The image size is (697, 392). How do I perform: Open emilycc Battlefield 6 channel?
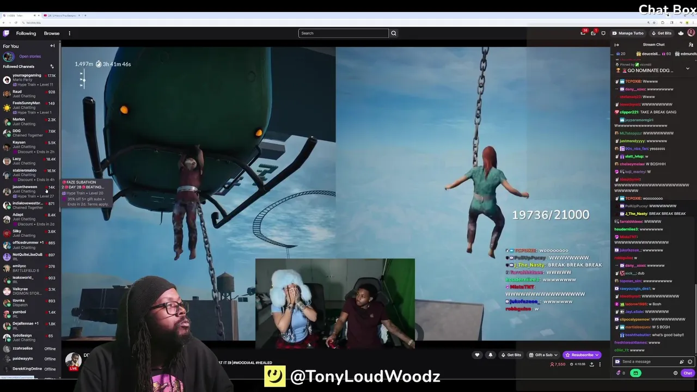click(x=29, y=268)
